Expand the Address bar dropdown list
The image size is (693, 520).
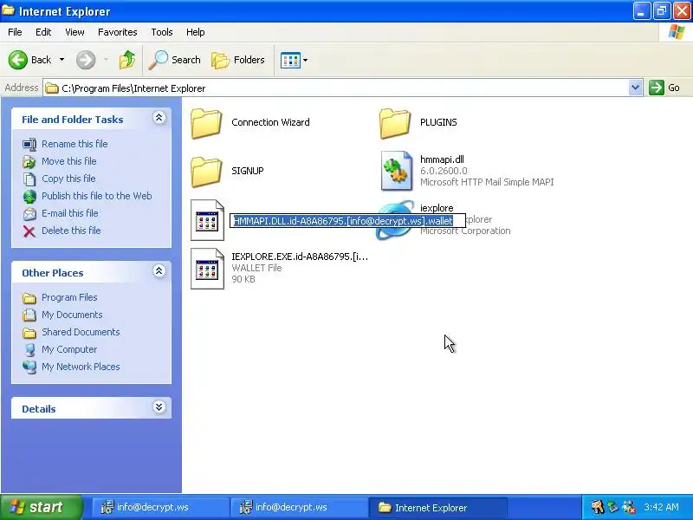(x=635, y=88)
